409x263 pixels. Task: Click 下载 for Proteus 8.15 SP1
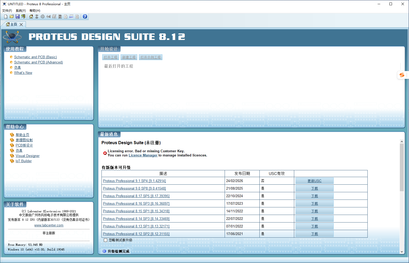315,211
